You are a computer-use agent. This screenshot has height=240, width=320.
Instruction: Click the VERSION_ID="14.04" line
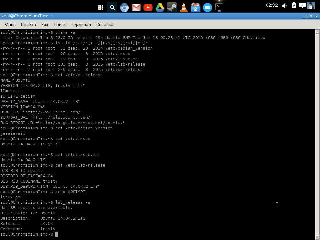point(22,107)
